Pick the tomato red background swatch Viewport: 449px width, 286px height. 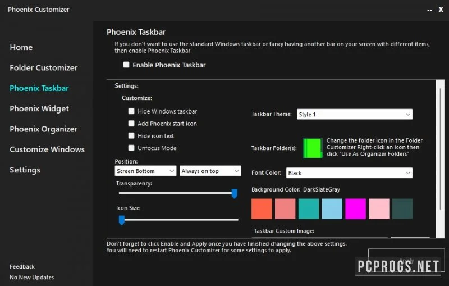(262, 208)
